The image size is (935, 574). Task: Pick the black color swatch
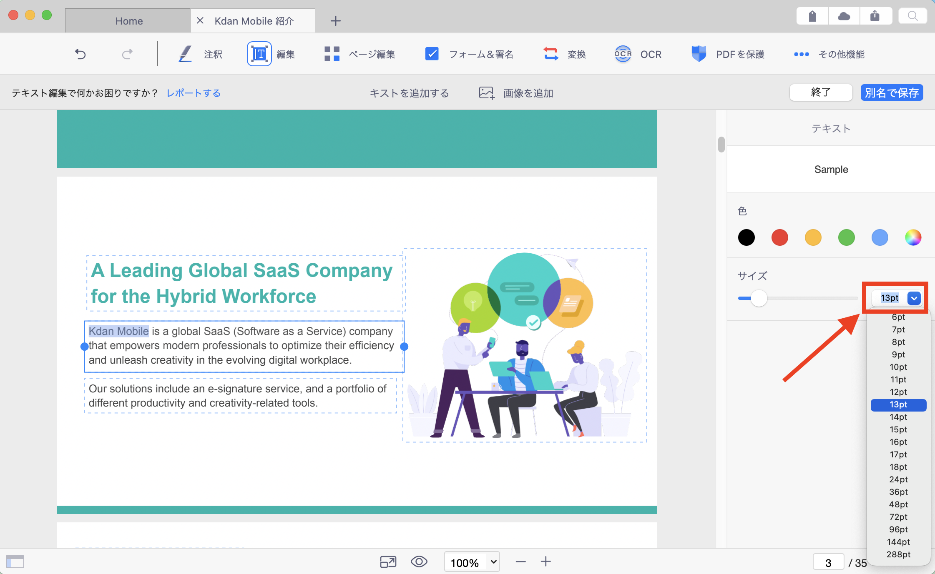tap(746, 237)
